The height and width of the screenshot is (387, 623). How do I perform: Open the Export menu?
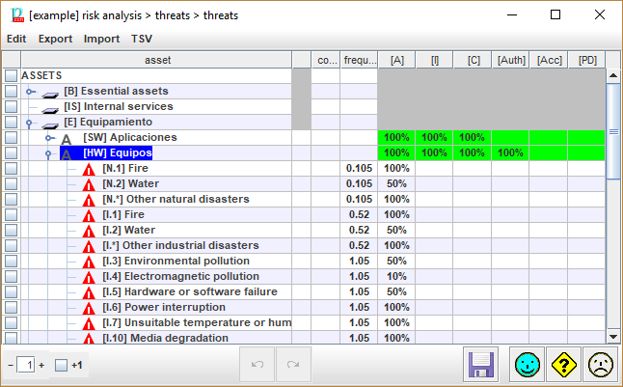(55, 39)
